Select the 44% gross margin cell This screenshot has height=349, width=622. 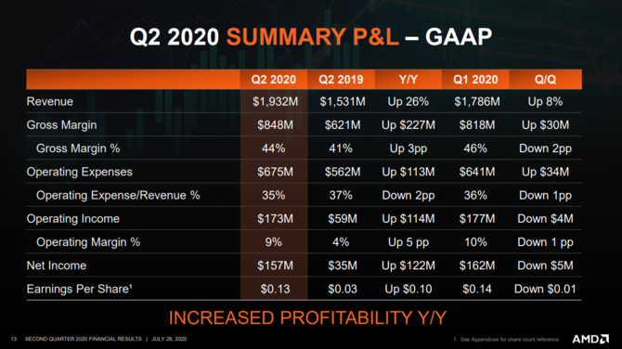pos(273,149)
